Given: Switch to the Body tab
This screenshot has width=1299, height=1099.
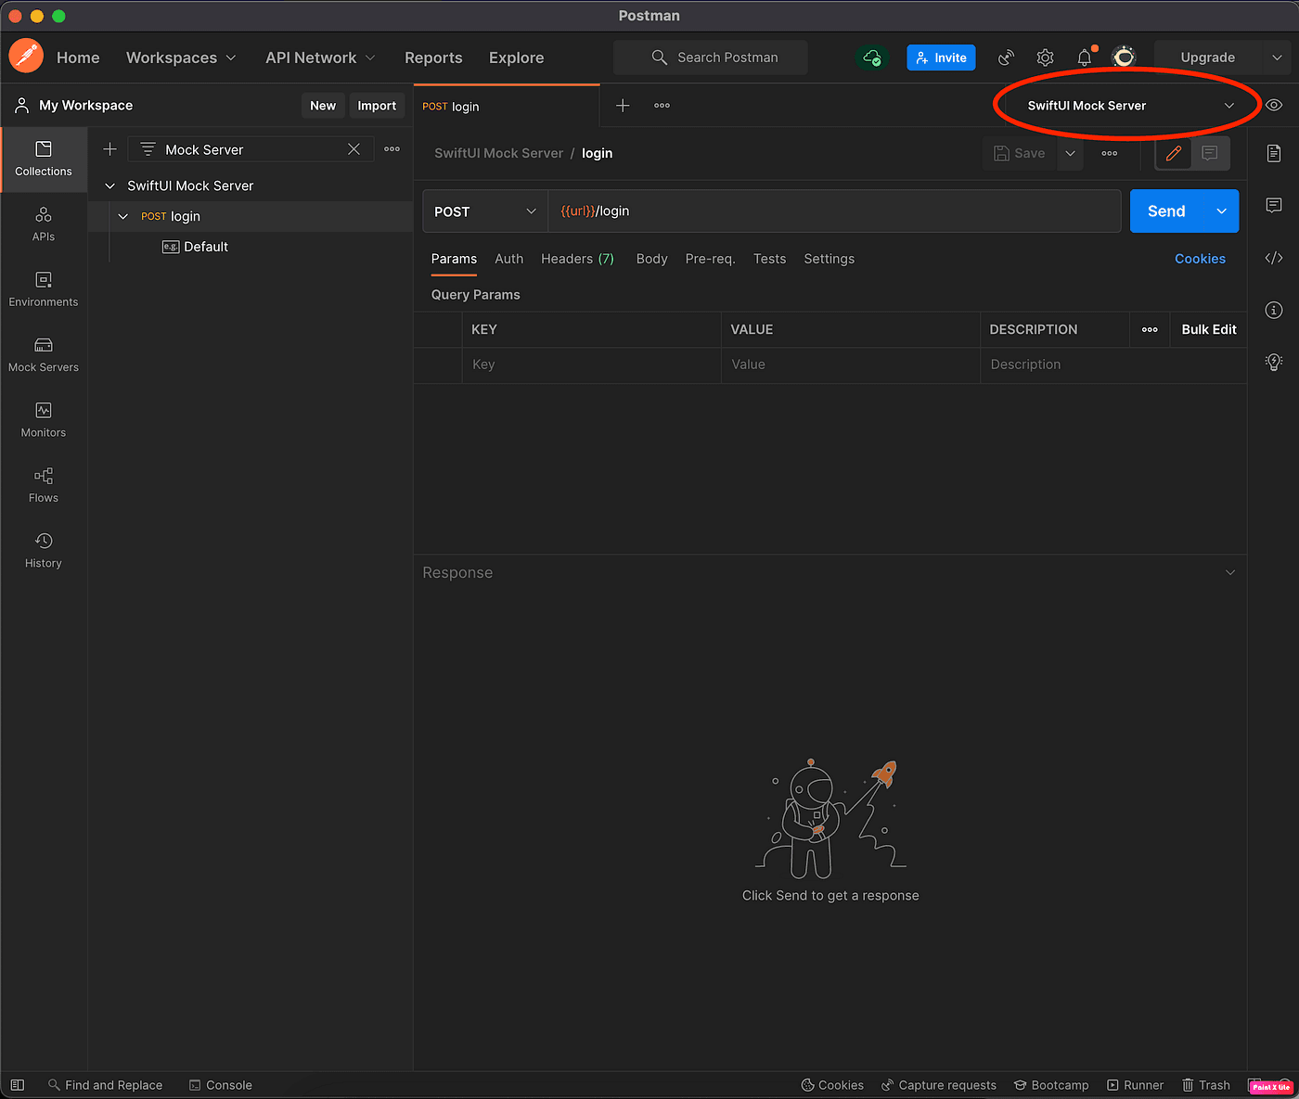Looking at the screenshot, I should [x=652, y=259].
